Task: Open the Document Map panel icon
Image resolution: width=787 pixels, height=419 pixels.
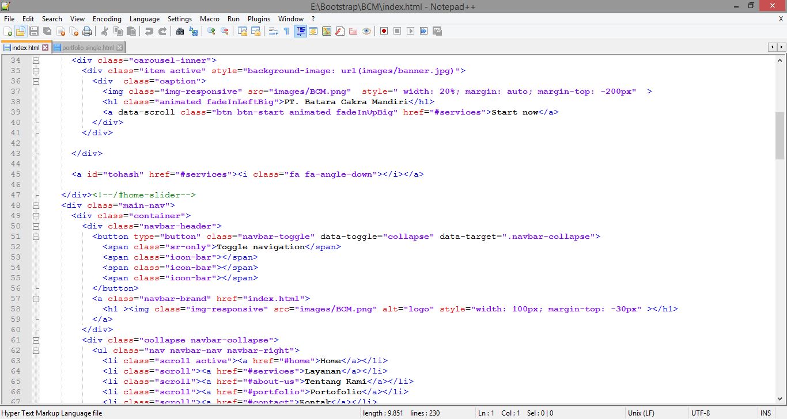Action: pos(326,31)
